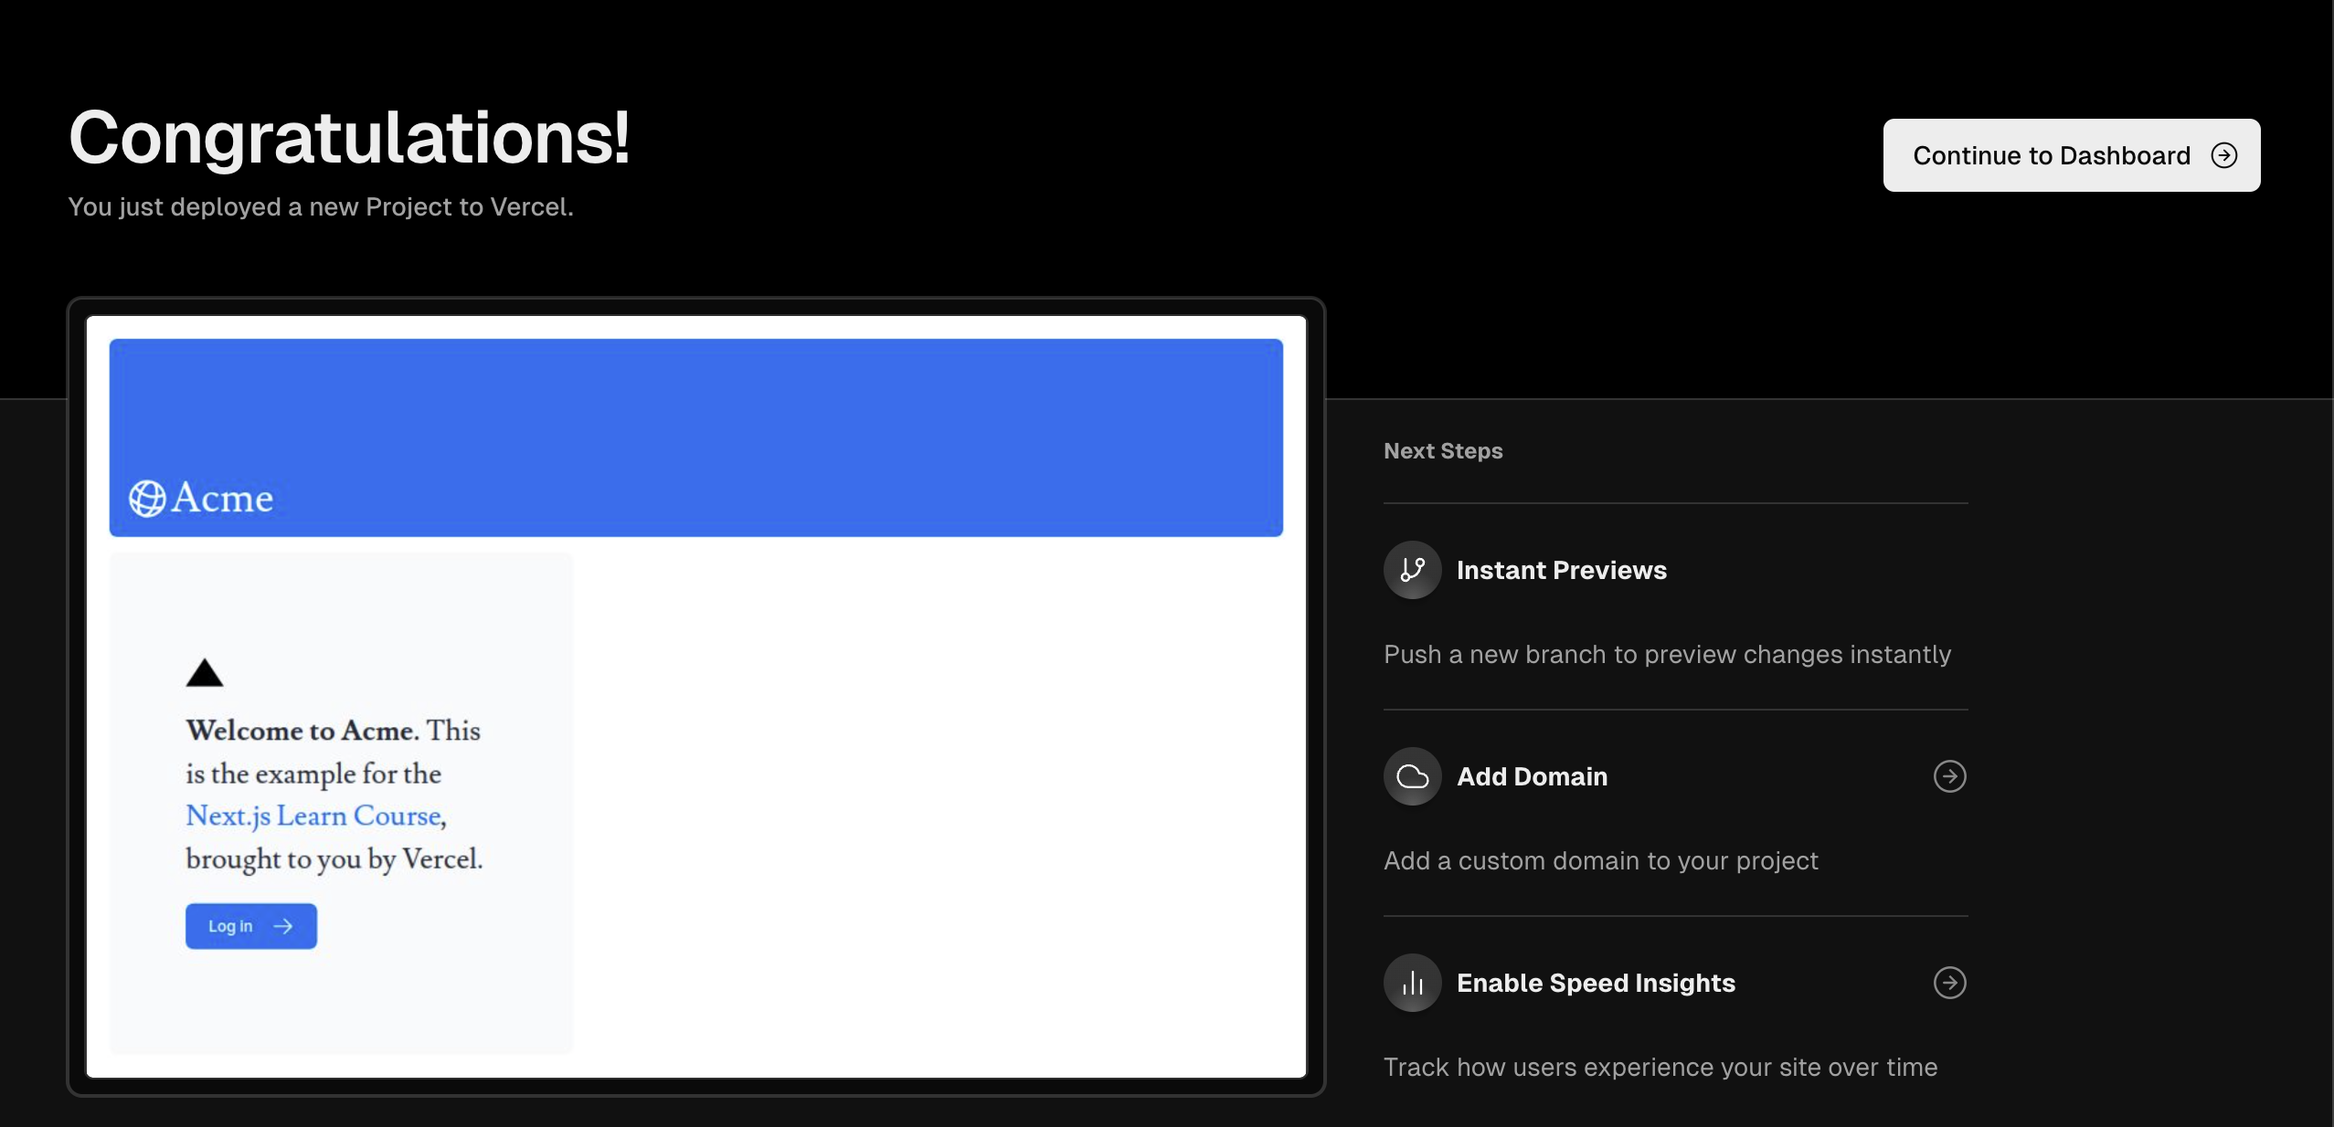Click the arrow icon inside the Log in button
Viewport: 2334px width, 1127px height.
(x=283, y=926)
